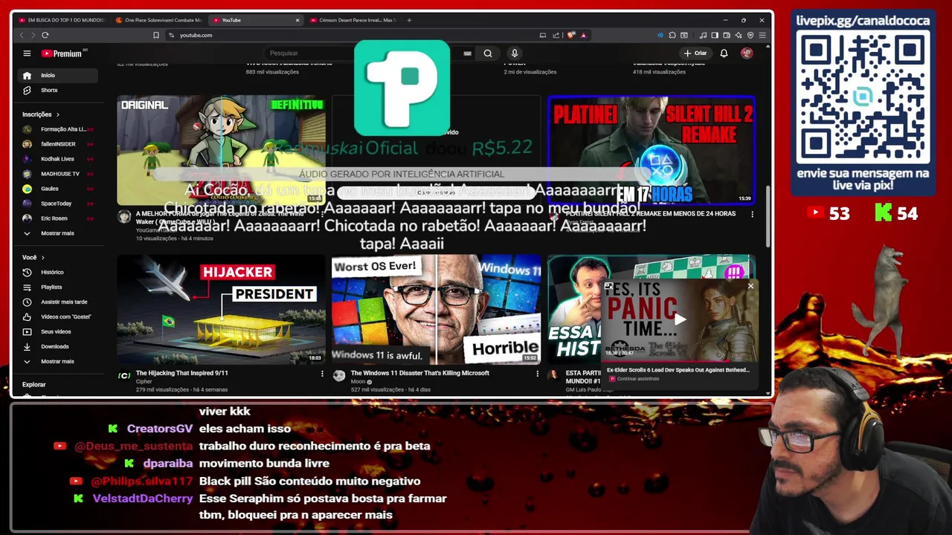Screen dimensions: 952x535
Task: Open SpaceToday channel subscription
Action: pyautogui.click(x=58, y=204)
